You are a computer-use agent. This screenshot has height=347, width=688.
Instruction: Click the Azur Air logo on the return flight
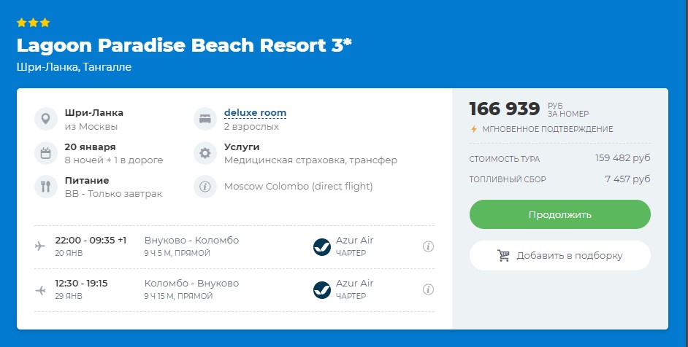(x=322, y=289)
